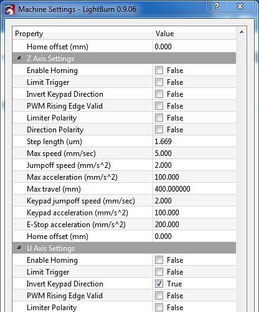Toggle Z axis Limit Trigger checkbox

pyautogui.click(x=159, y=82)
